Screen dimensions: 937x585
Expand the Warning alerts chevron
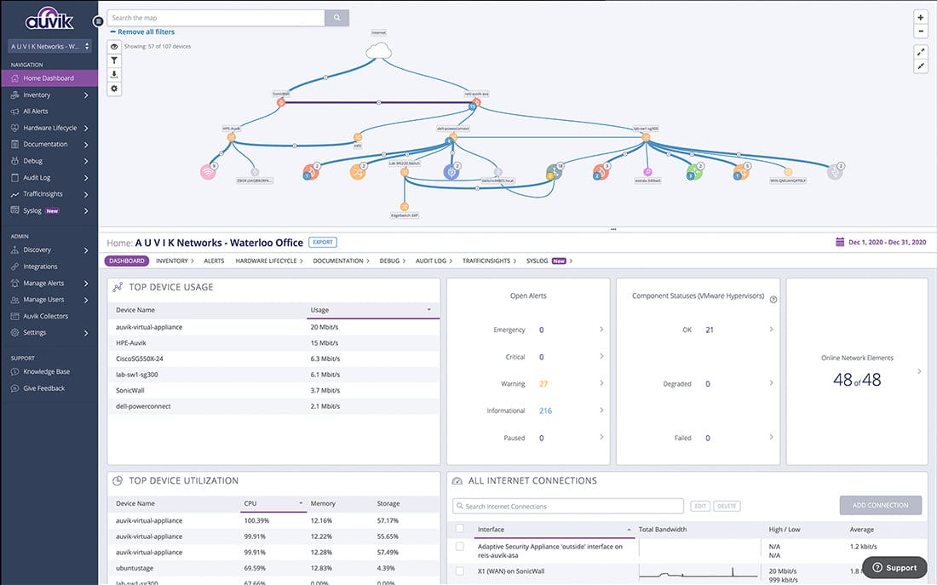601,383
